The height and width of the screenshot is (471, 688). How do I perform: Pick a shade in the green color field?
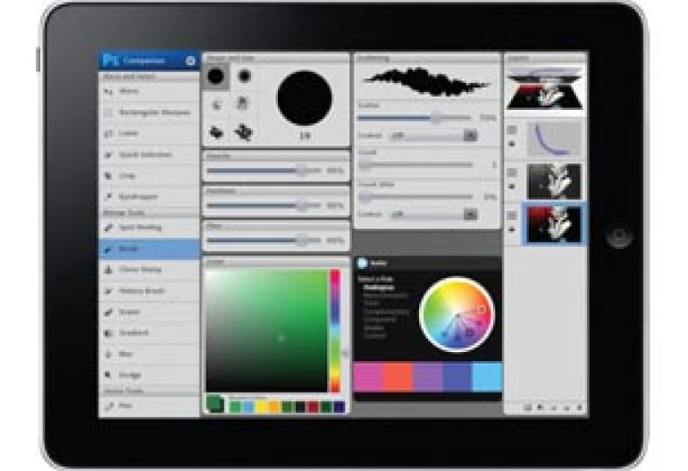click(x=267, y=331)
